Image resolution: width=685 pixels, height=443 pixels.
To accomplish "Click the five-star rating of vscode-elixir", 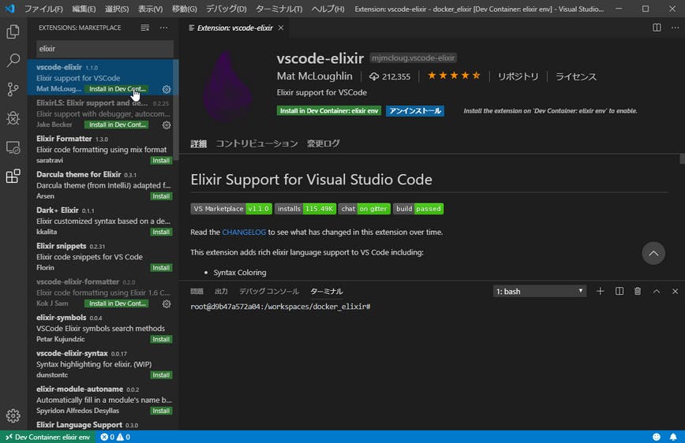I will point(454,76).
